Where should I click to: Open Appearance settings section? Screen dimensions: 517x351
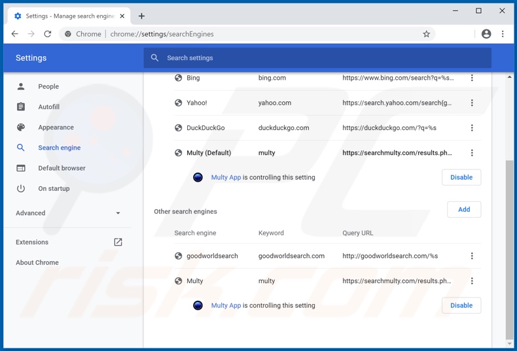tap(56, 127)
